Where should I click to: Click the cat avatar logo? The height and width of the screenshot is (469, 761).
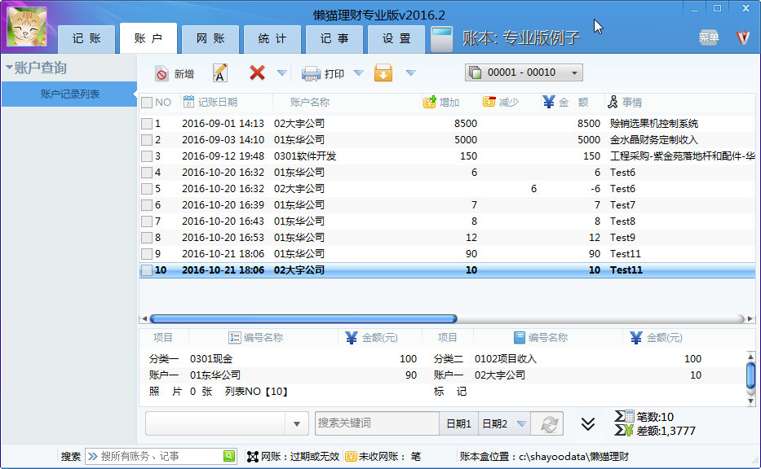coord(27,27)
